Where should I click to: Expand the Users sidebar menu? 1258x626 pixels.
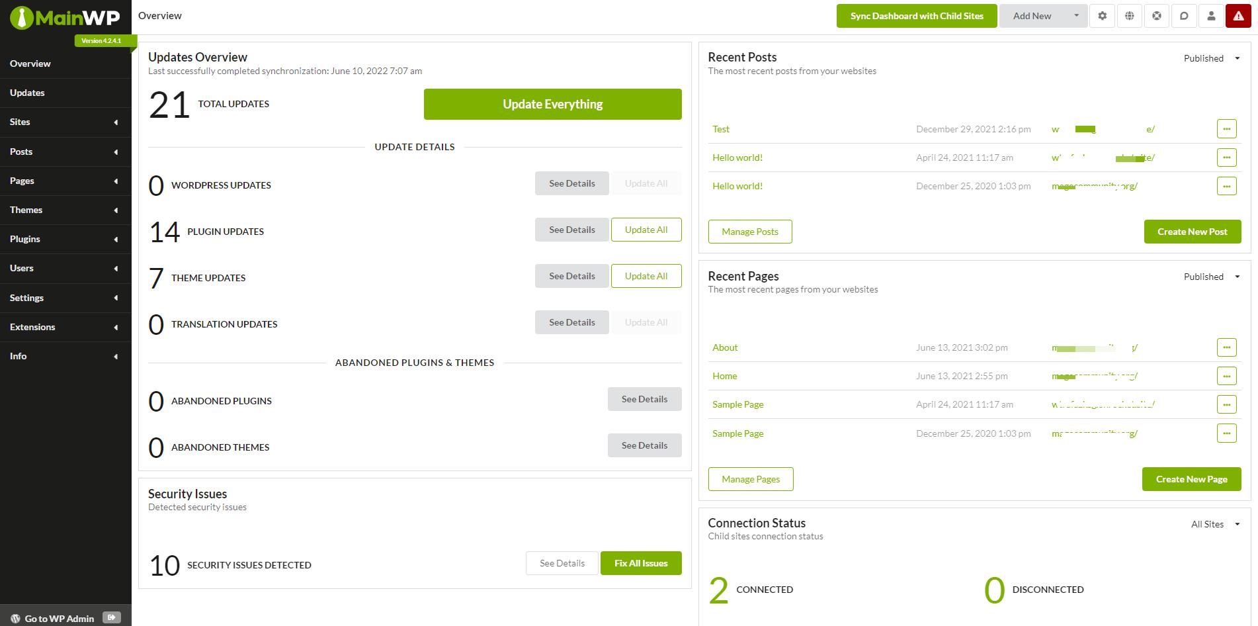(65, 268)
